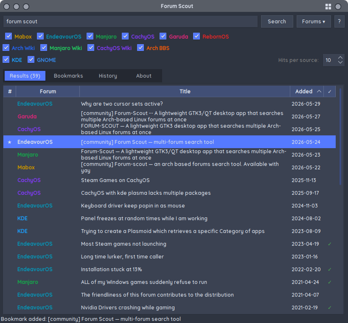This screenshot has height=323, width=348.
Task: Select the Garuda Forum-Scout GTK3/QT result
Action: click(x=169, y=117)
